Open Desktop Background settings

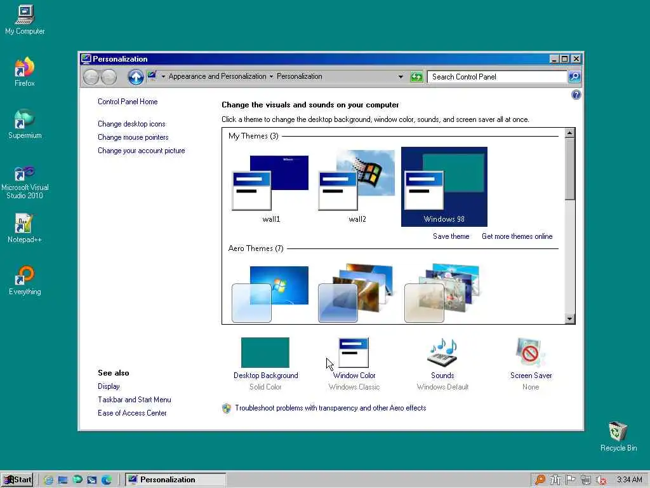[x=265, y=363]
